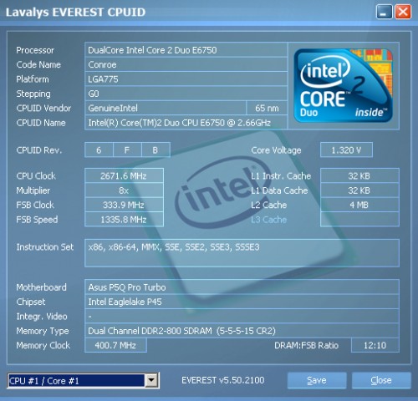Click the Motherboard label
This screenshot has height=401, width=418.
click(41, 287)
